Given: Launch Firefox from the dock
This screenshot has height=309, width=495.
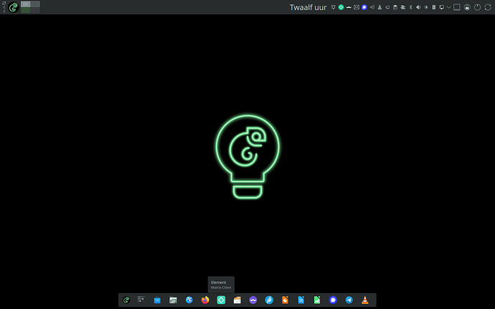Looking at the screenshot, I should [x=205, y=300].
